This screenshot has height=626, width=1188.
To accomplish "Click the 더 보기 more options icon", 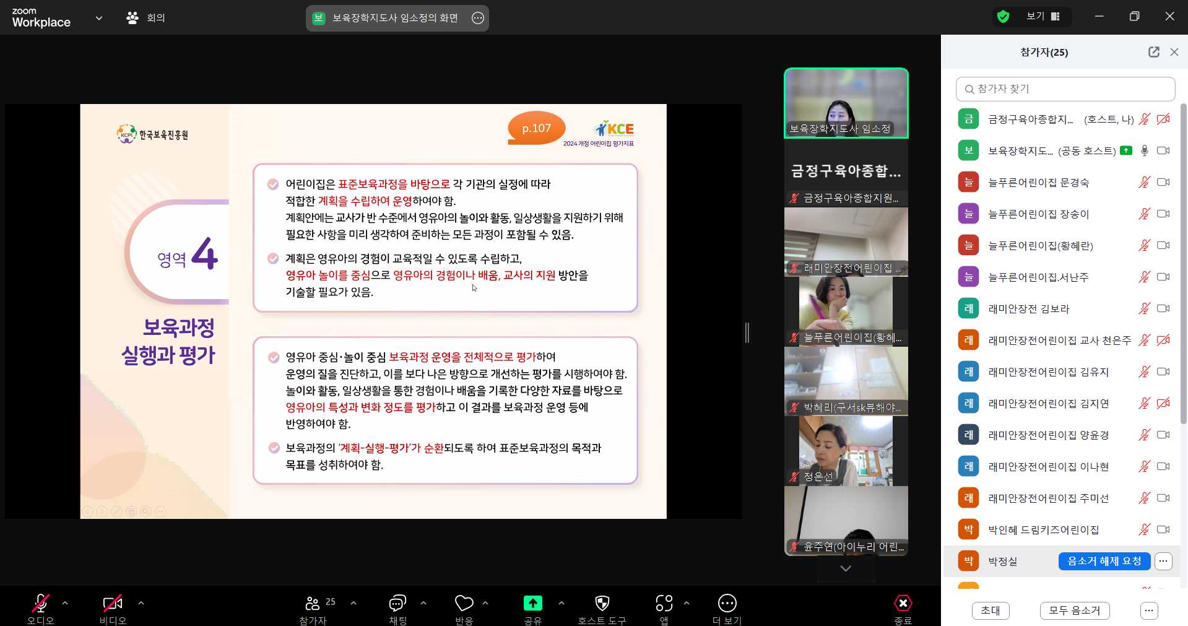I will (727, 603).
